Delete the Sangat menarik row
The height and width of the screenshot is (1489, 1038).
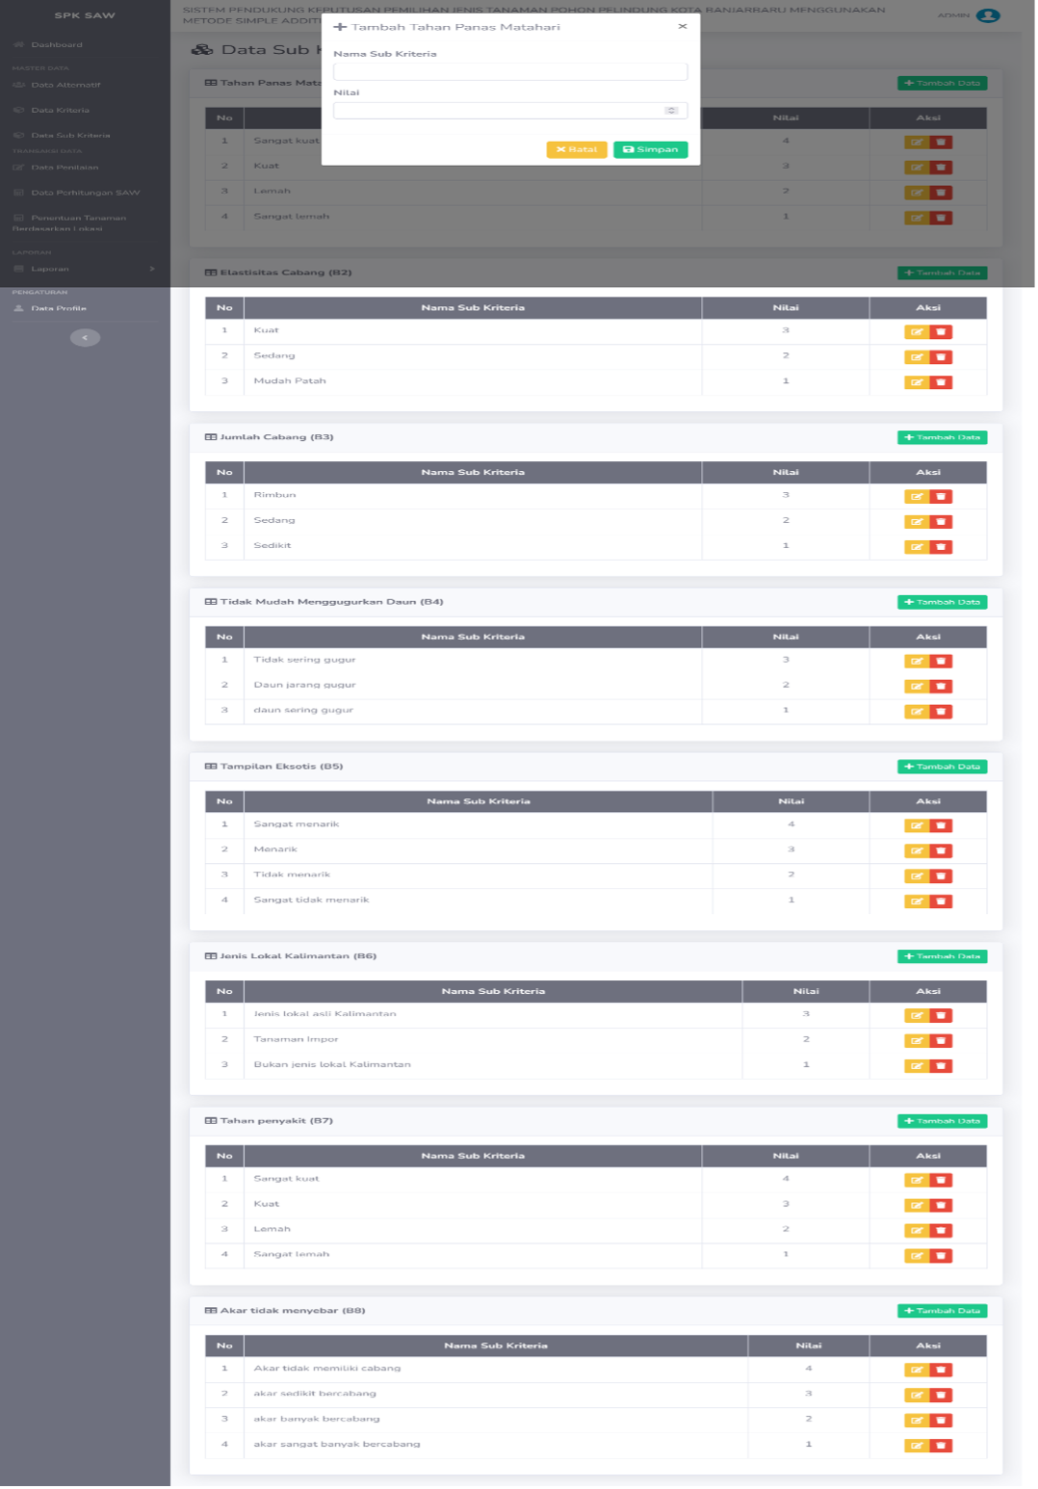[942, 826]
